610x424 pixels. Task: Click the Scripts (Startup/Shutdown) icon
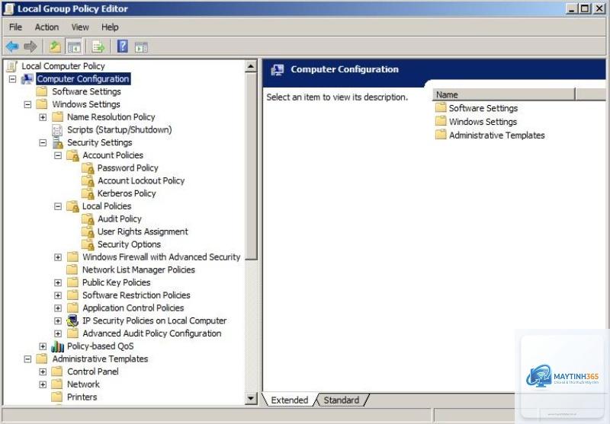pos(57,129)
